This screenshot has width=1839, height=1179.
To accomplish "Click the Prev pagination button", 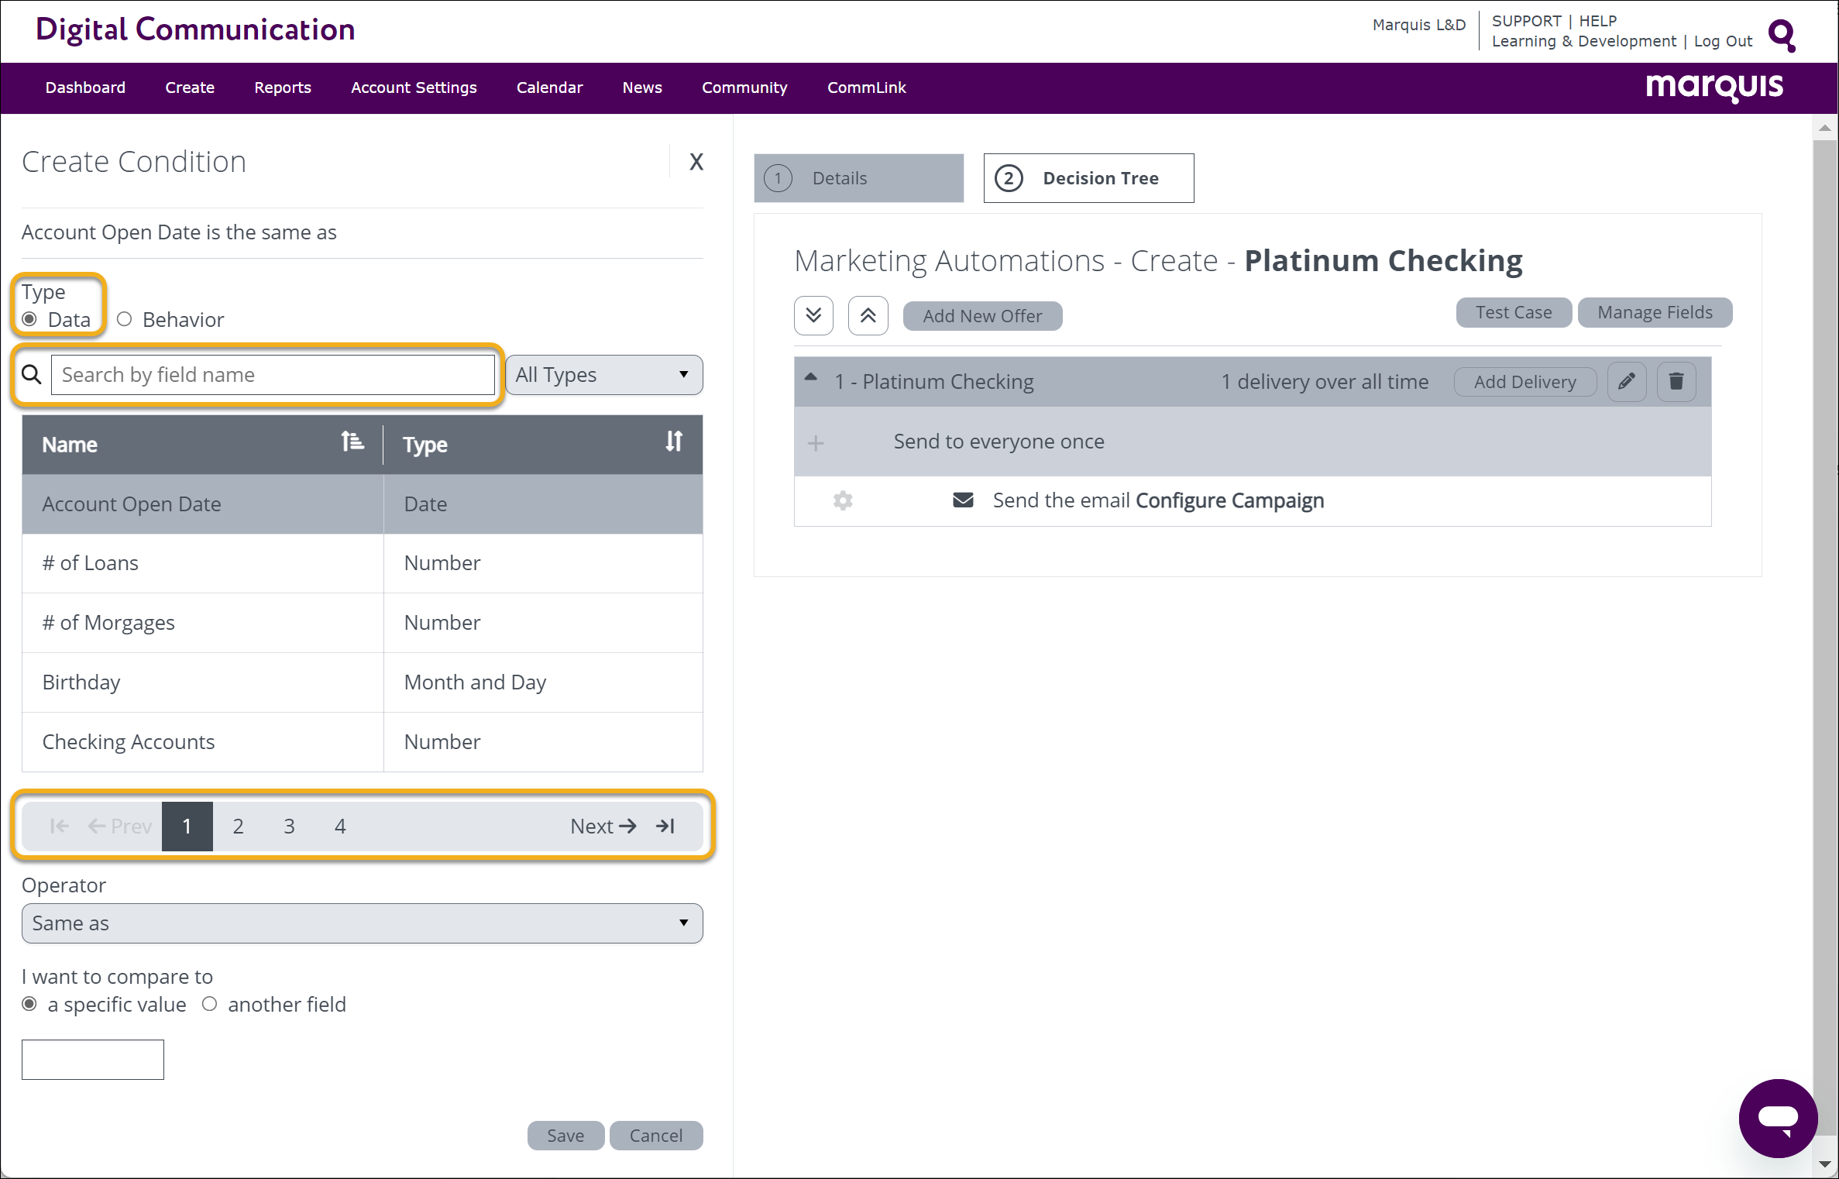I will click(x=119, y=826).
